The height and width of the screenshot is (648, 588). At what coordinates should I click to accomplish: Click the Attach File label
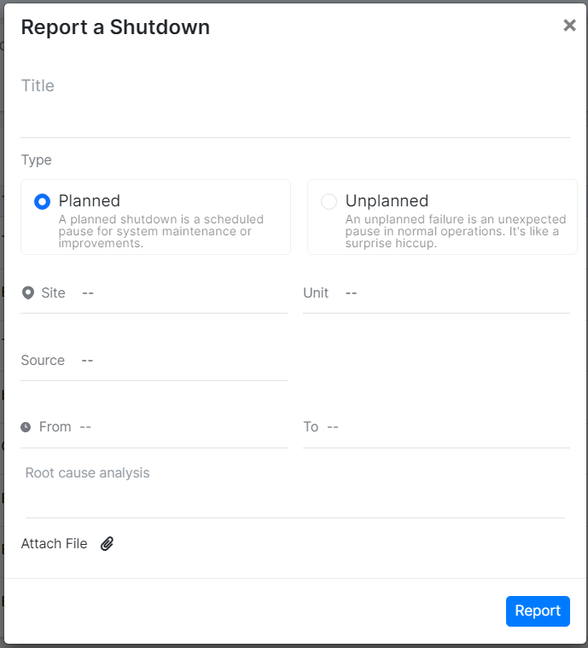click(x=54, y=543)
